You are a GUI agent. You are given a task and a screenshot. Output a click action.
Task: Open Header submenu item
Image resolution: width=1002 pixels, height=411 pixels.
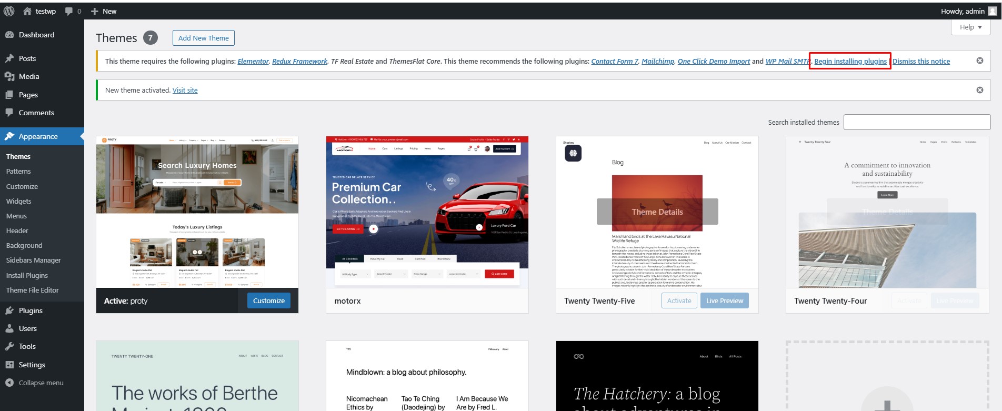[17, 230]
